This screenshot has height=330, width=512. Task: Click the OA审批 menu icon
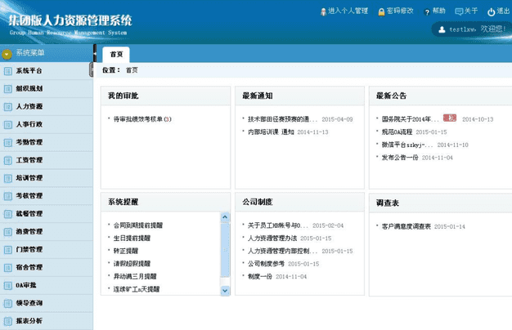pos(8,286)
